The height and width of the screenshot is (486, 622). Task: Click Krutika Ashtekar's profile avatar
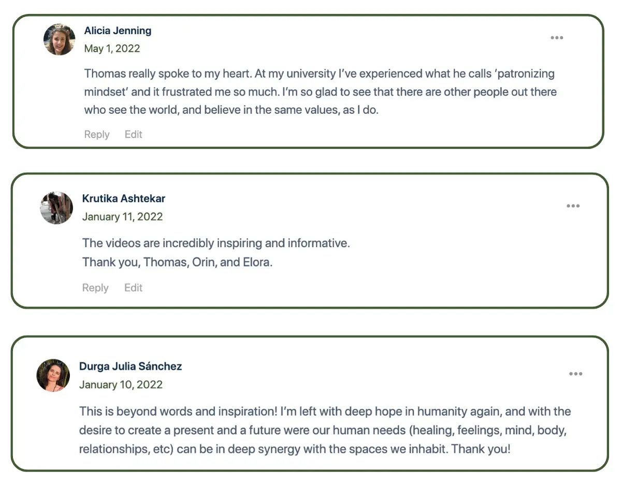57,208
